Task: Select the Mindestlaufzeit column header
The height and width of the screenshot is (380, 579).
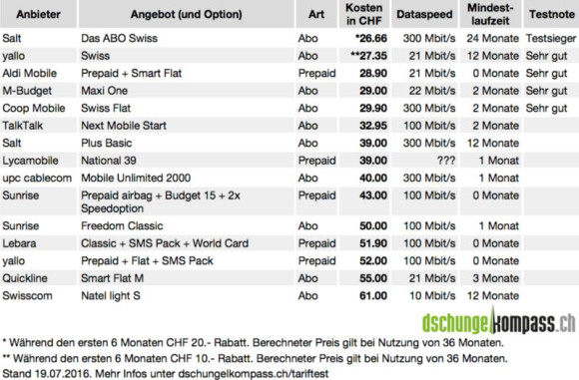Action: tap(490, 14)
